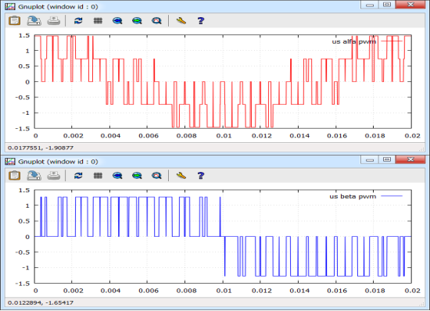430x311 pixels.
Task: Print the top alfa pwm plot
Action: coord(54,20)
